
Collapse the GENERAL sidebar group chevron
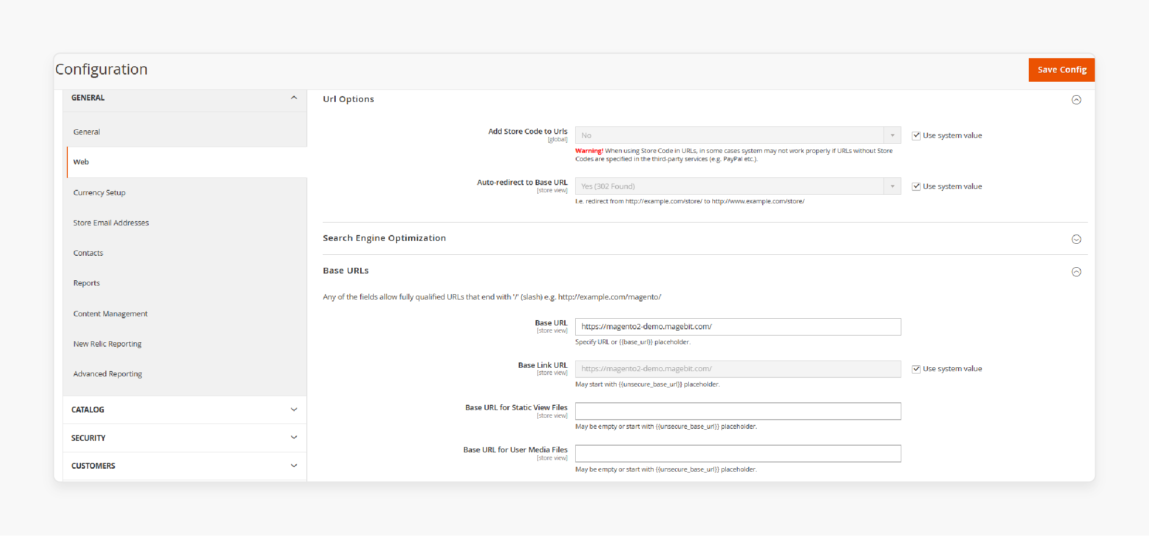pyautogui.click(x=294, y=98)
